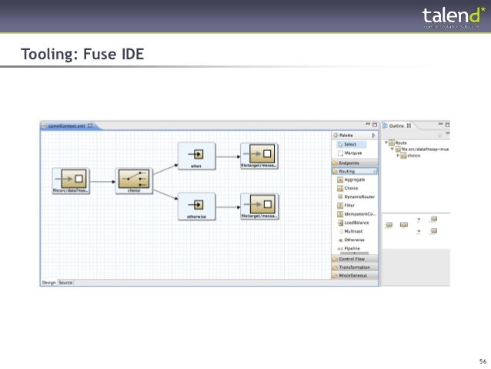
Task: Choose Filter from the Routing palette
Action: point(346,206)
